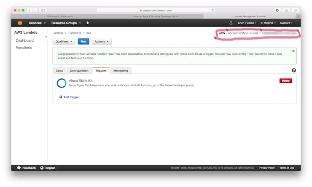The width and height of the screenshot is (312, 187).
Task: Open the N. Virginia region selector
Action: tap(268, 23)
